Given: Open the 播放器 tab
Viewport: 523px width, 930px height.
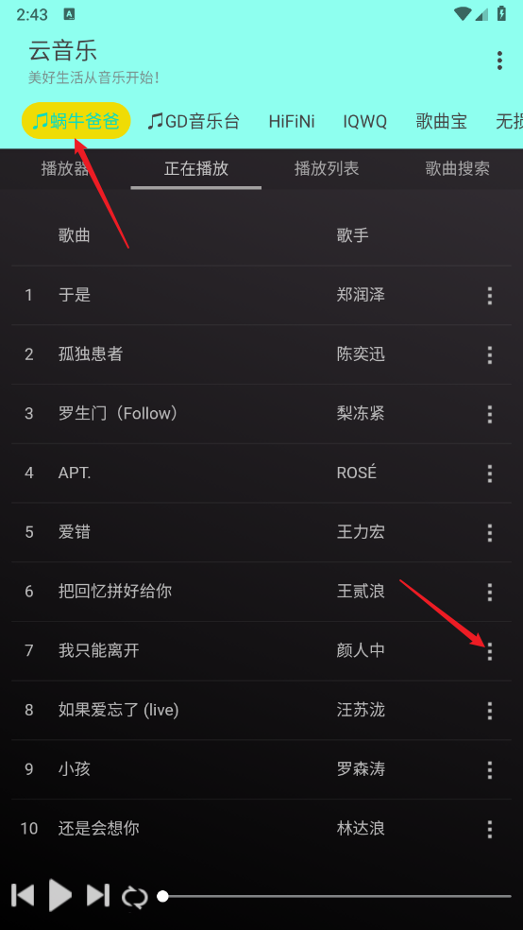Looking at the screenshot, I should (65, 168).
